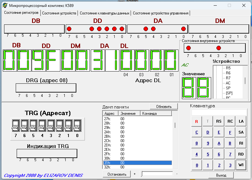Click the Обновить button

point(163,106)
